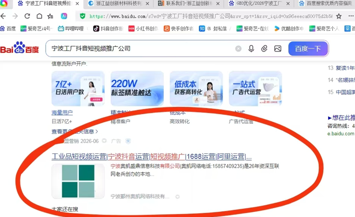Click the 宁波鄞州奥凯网络科技有 source name
Image resolution: width=355 pixels, height=217 pixels.
click(x=140, y=196)
